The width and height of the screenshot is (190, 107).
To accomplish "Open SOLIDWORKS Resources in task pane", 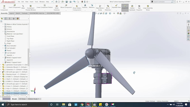I will click(x=188, y=22).
